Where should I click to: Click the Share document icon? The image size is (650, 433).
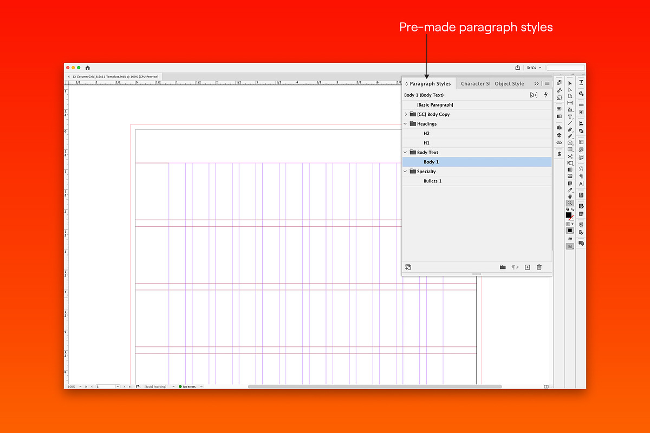[x=518, y=68]
